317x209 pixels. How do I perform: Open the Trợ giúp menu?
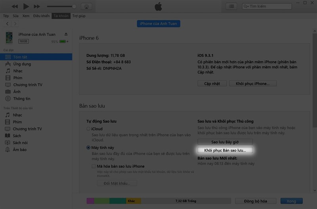click(79, 16)
